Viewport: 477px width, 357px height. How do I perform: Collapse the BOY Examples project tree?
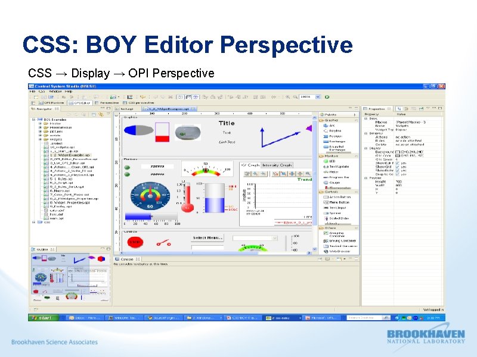tap(34, 120)
